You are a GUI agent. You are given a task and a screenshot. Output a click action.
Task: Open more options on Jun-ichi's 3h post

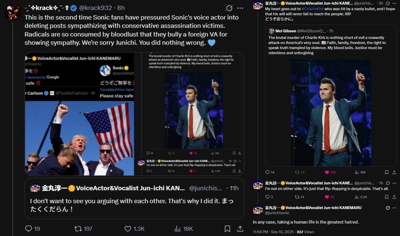coord(394,3)
